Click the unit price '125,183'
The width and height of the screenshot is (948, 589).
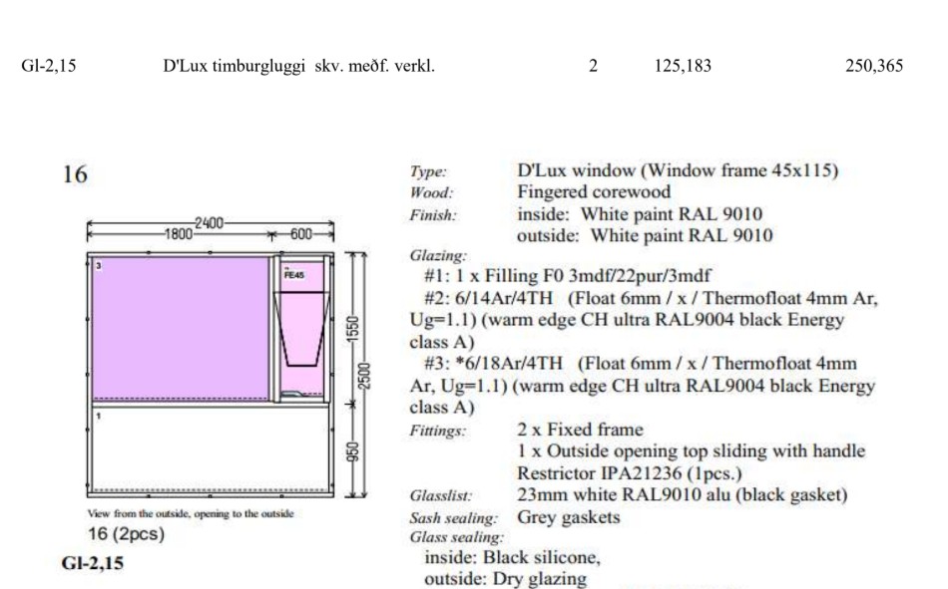683,65
